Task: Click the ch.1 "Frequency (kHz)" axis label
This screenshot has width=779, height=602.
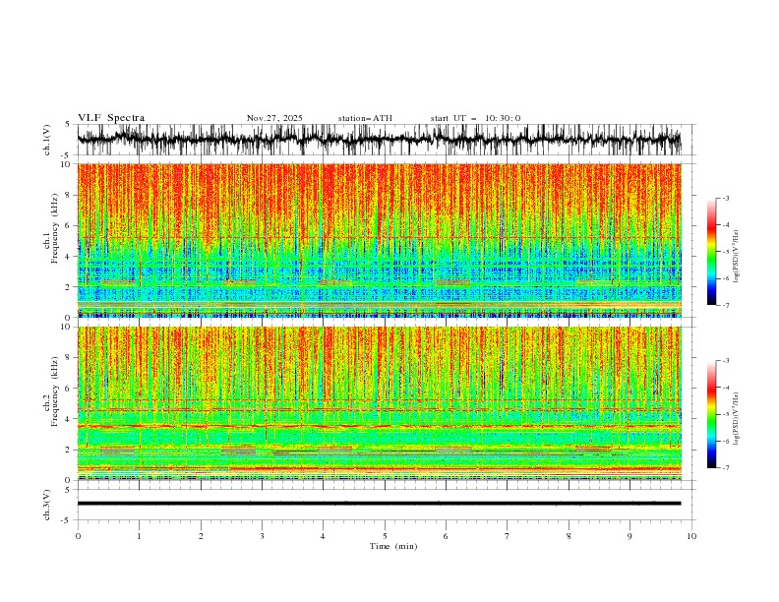Action: (x=55, y=228)
